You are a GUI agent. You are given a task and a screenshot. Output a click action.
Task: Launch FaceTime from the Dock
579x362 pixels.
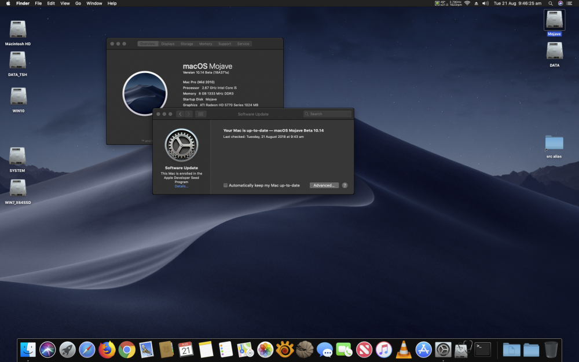(x=344, y=349)
